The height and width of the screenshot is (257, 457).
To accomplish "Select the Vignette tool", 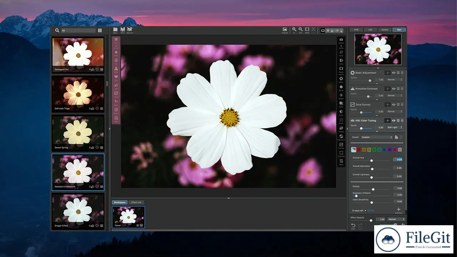I will (341, 153).
